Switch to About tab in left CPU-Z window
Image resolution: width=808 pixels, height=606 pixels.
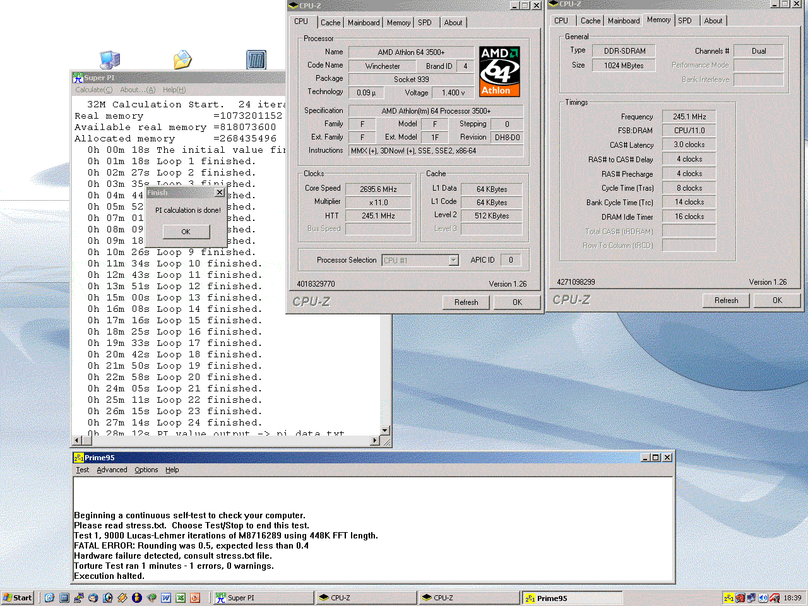coord(453,23)
